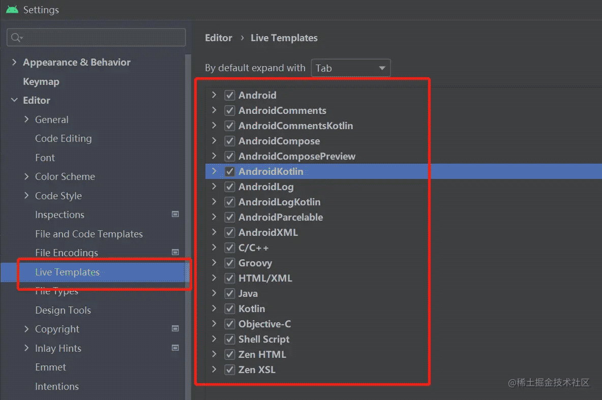Uncheck the AndroidKotlin template group checkbox
The image size is (602, 400).
230,172
